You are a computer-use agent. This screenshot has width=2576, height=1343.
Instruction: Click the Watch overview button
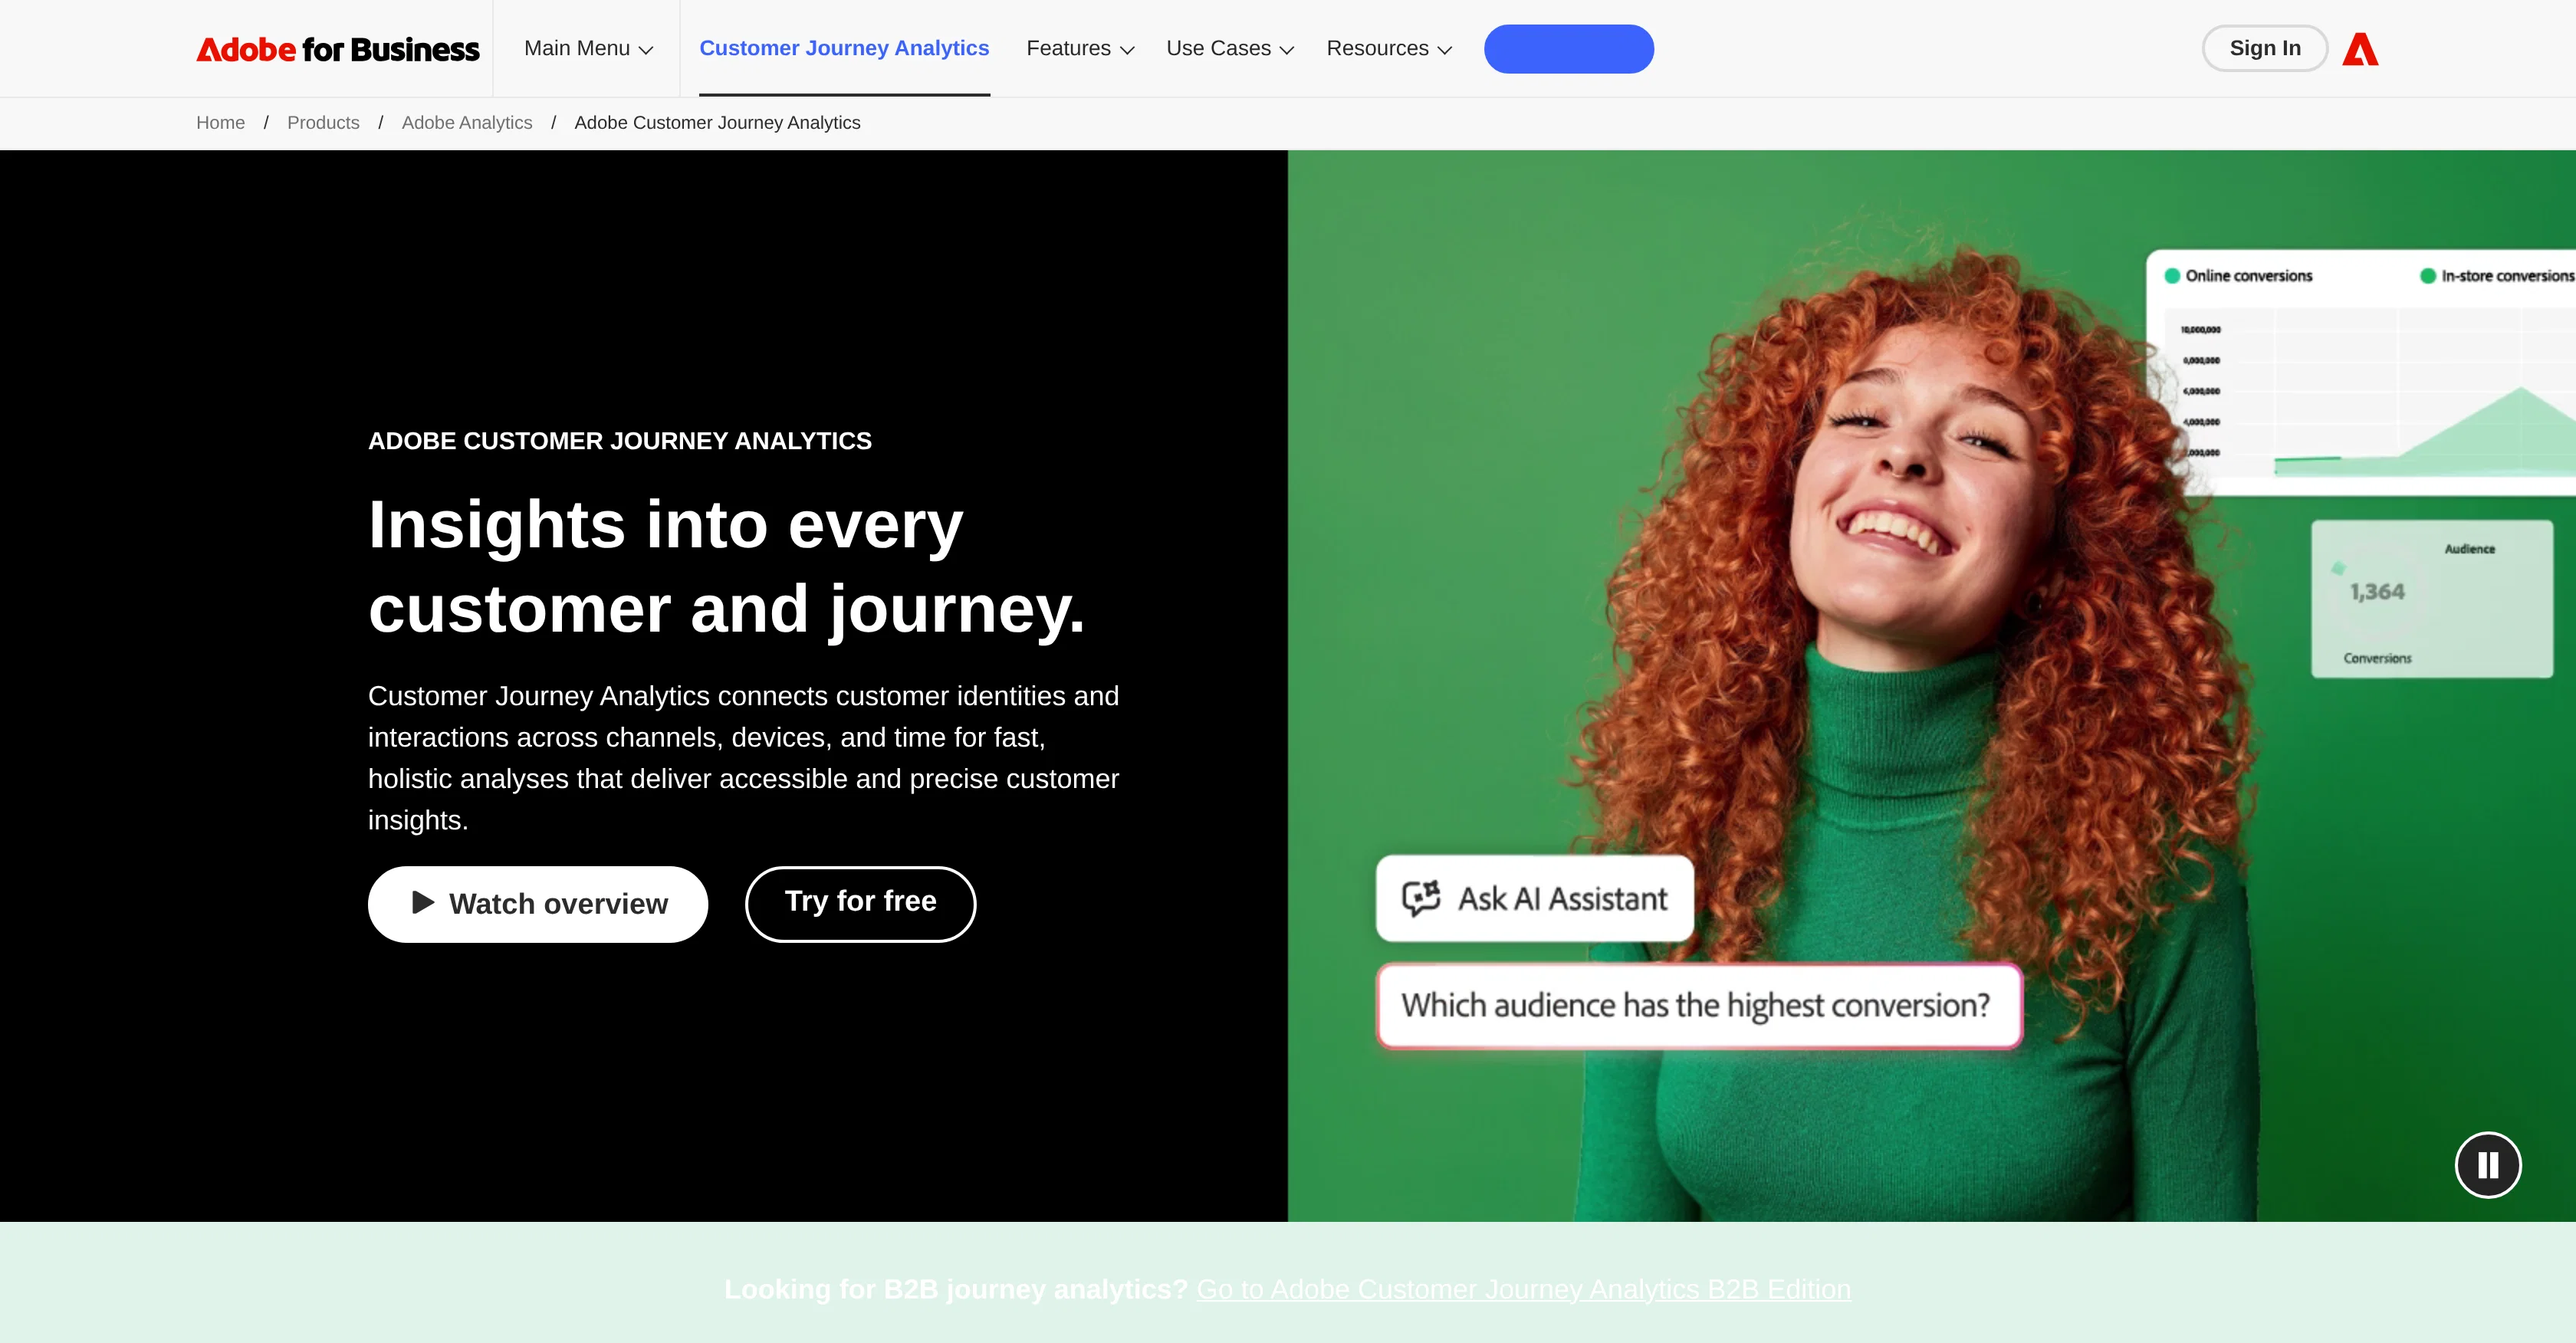(538, 904)
